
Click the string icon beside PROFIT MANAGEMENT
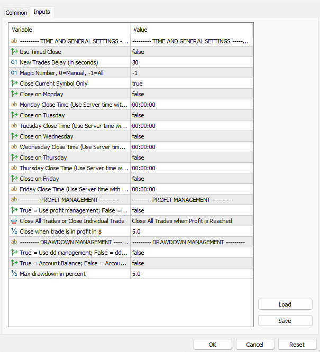[14, 199]
